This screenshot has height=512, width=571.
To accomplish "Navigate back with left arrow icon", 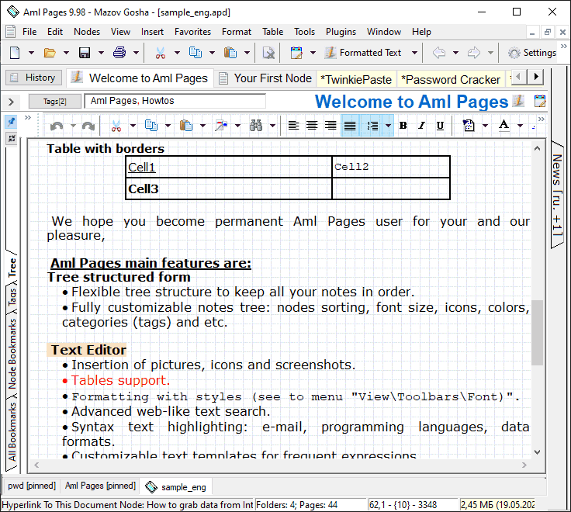I will 439,53.
